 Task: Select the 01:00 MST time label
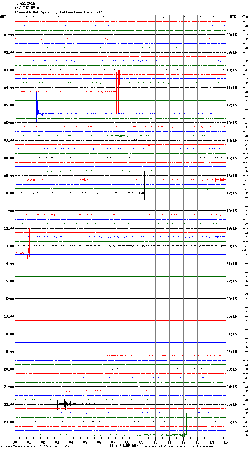pos(9,35)
